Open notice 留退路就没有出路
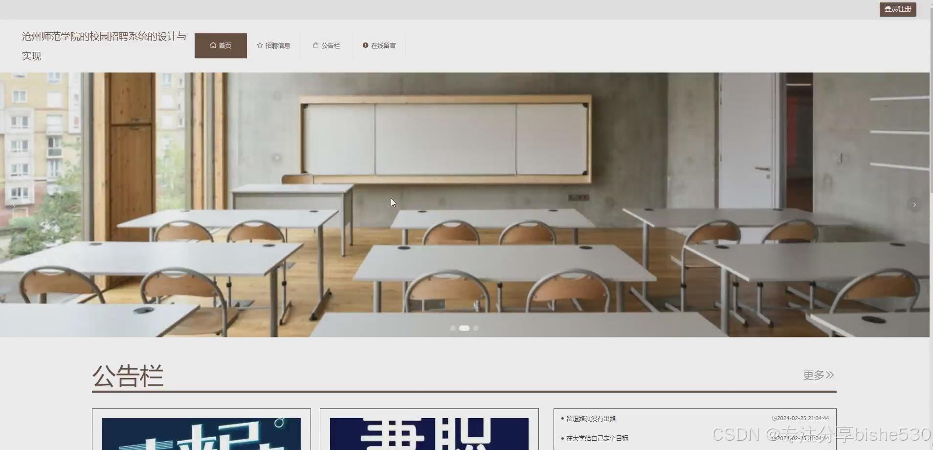Screen dimensions: 933x450 (591, 419)
